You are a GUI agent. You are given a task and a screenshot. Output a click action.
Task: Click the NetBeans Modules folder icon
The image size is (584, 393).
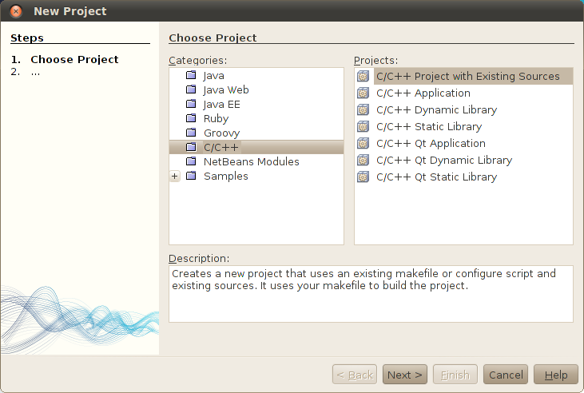pyautogui.click(x=191, y=161)
